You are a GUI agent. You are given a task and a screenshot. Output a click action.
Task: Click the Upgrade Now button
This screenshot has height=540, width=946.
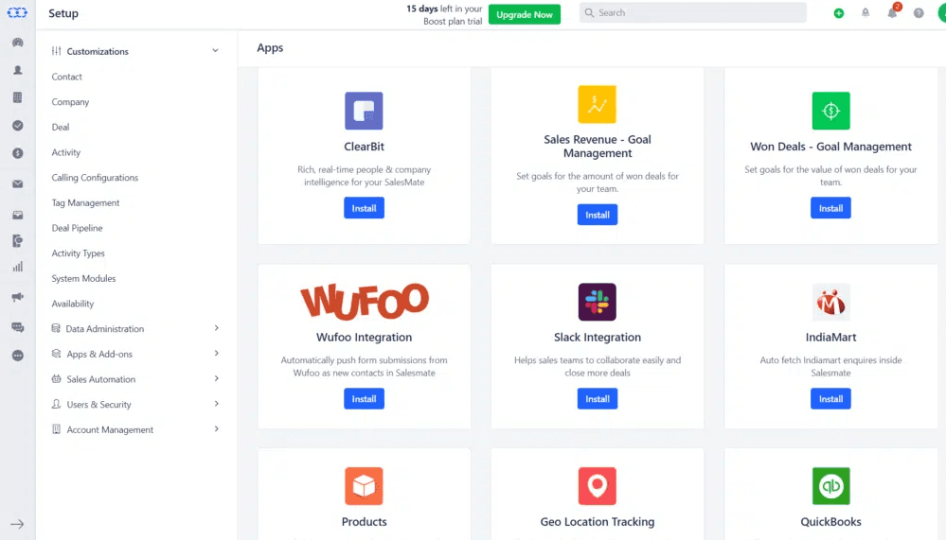(525, 14)
